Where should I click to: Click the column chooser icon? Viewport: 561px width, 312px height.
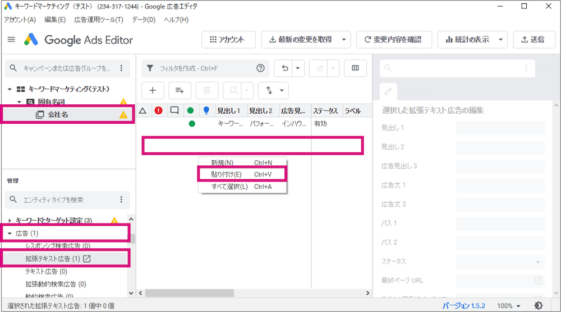355,68
